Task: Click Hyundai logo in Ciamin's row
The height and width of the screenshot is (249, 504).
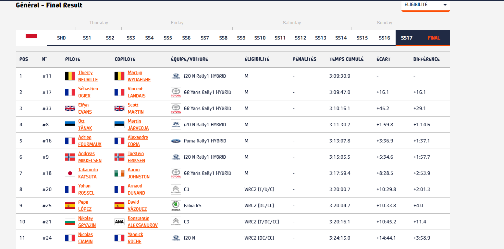Action: tap(176, 238)
